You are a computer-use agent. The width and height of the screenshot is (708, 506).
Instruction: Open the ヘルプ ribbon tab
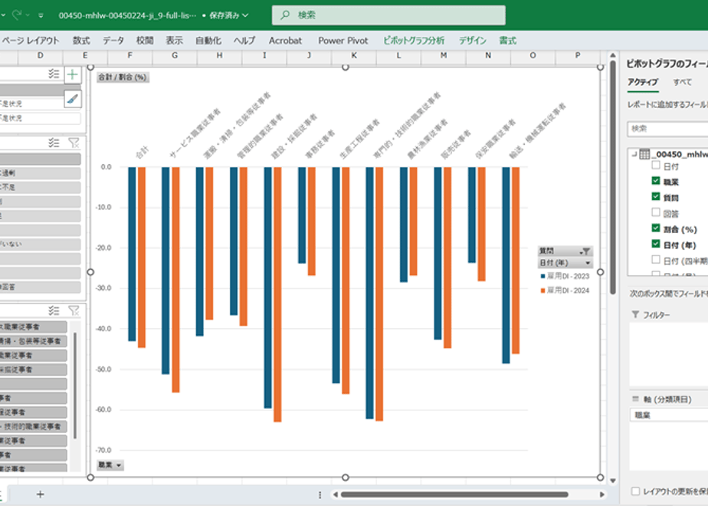244,41
